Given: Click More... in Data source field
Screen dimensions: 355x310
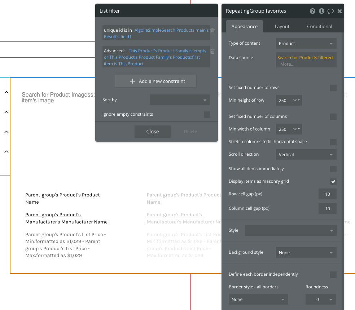Looking at the screenshot, I should 287,64.
